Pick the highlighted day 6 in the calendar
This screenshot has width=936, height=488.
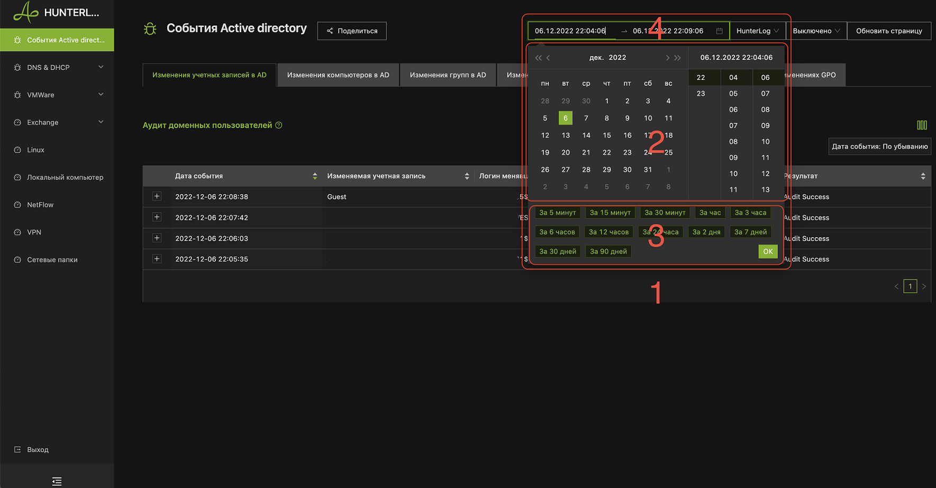point(566,118)
